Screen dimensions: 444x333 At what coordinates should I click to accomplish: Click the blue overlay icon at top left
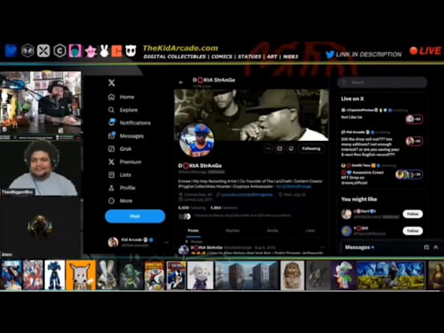click(11, 51)
